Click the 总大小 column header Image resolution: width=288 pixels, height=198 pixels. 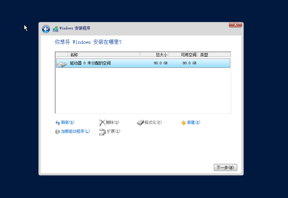[155, 55]
